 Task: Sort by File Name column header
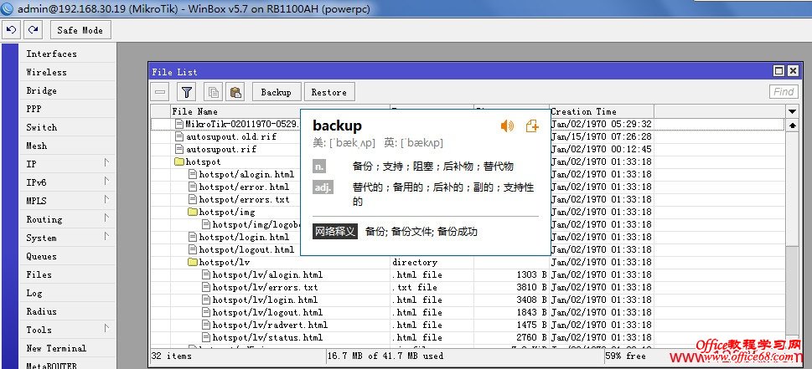[x=280, y=111]
